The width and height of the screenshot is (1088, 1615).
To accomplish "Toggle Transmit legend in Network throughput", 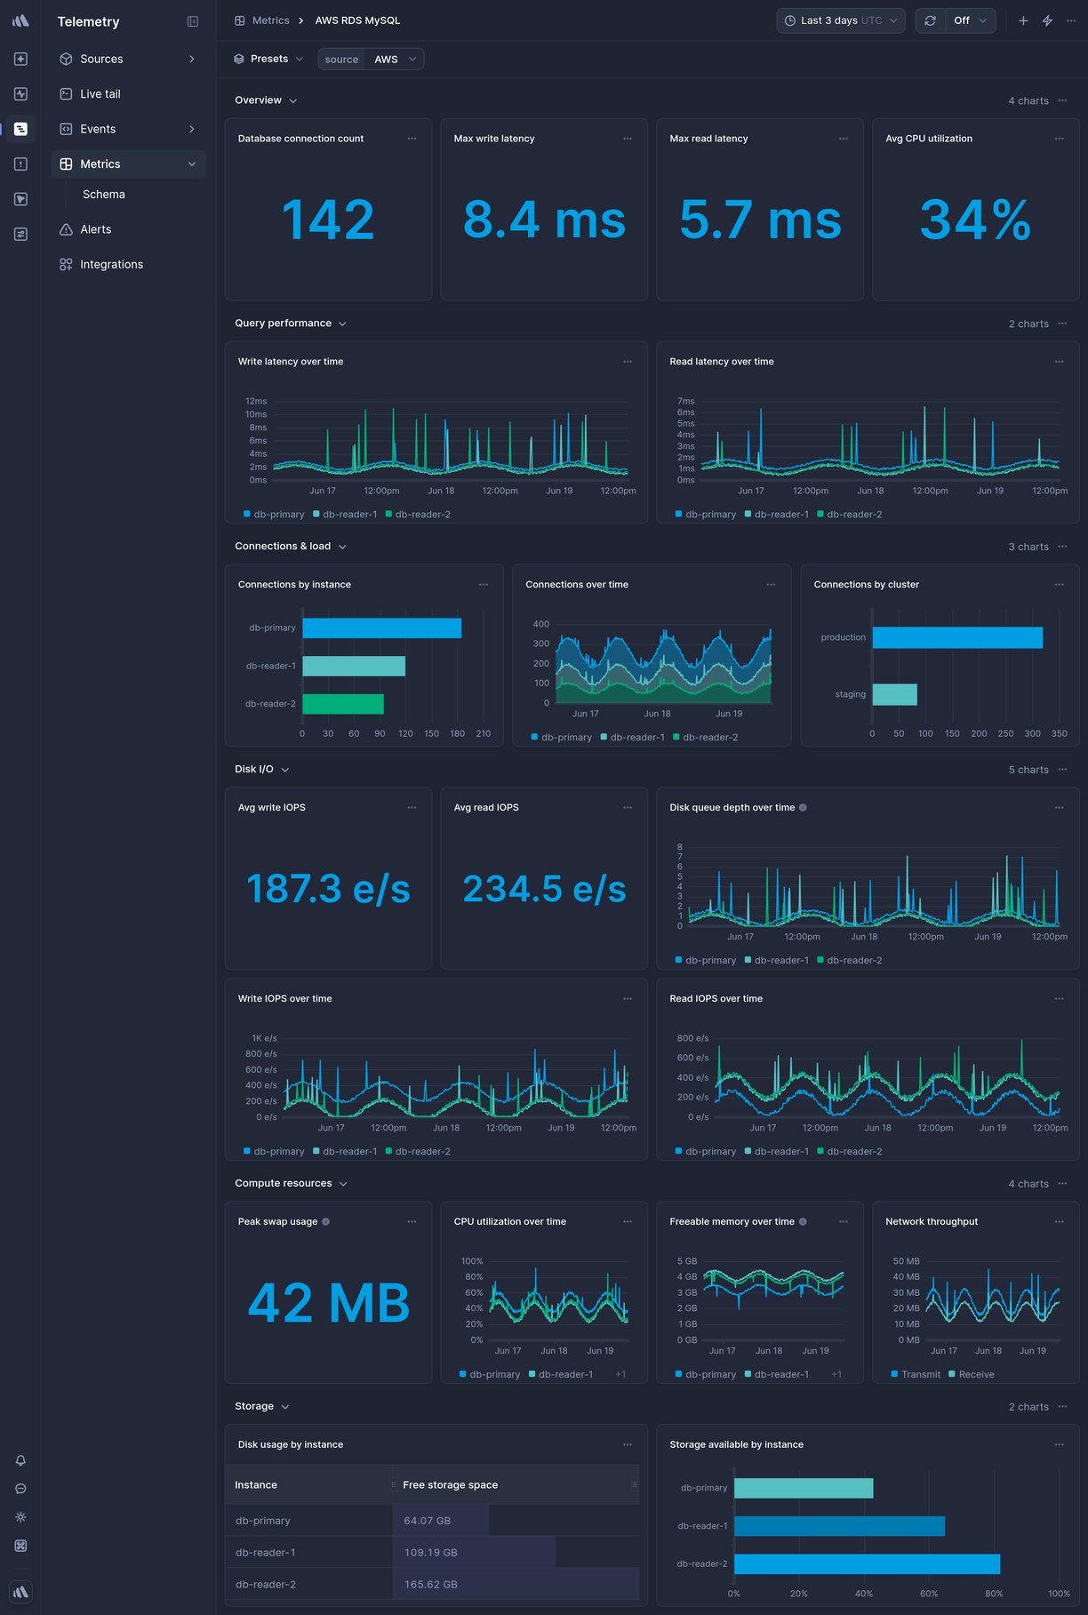I will (x=916, y=1374).
